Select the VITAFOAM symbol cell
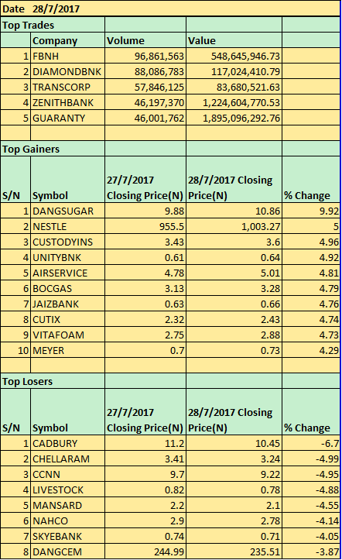This screenshot has width=342, height=560. tap(68, 335)
